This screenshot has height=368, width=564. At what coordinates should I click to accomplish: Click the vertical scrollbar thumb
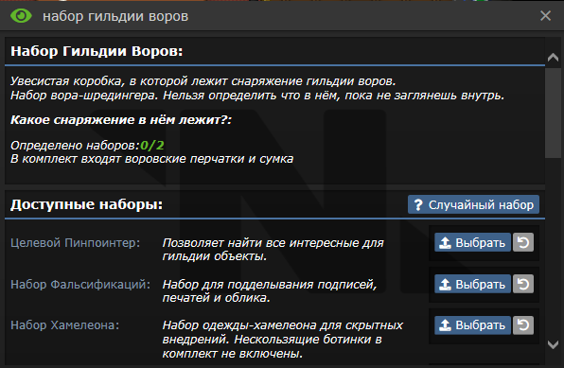point(553,113)
